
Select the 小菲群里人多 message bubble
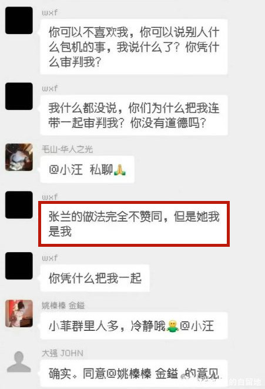click(134, 326)
